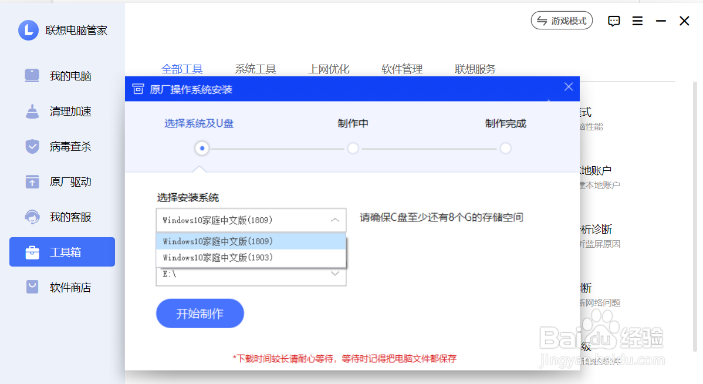Switch to the 系统工具 tab

tap(255, 69)
